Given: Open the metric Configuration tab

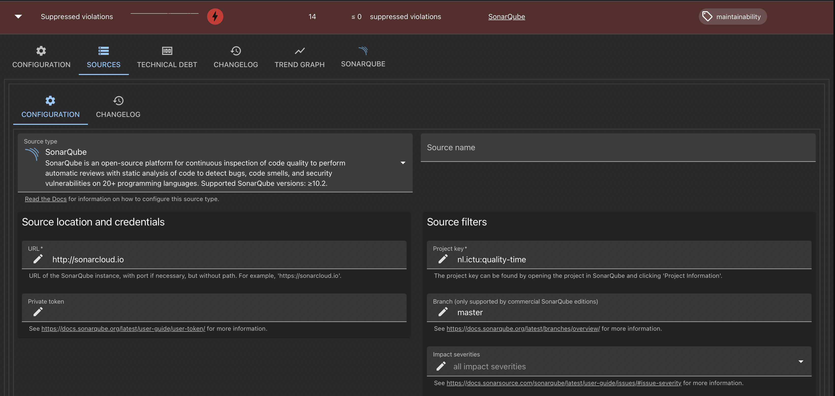Looking at the screenshot, I should [x=41, y=57].
